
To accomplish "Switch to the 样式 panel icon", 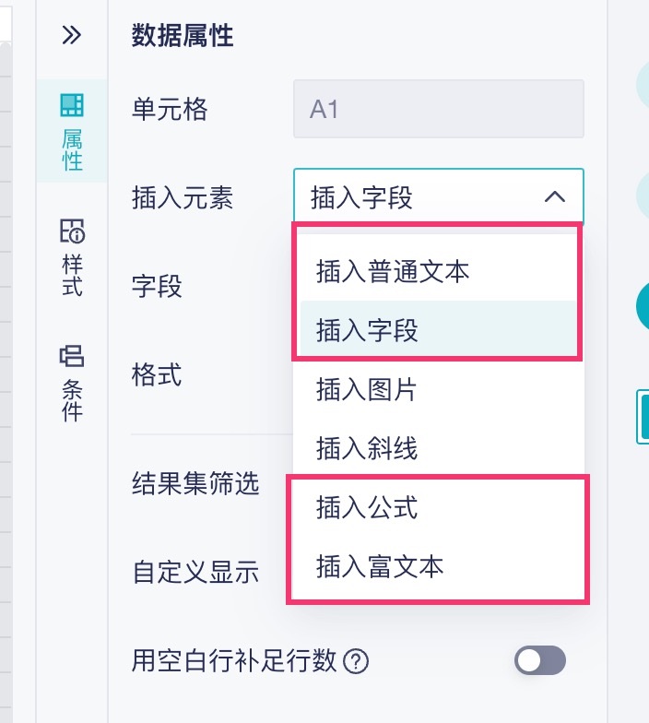I will coord(72,258).
